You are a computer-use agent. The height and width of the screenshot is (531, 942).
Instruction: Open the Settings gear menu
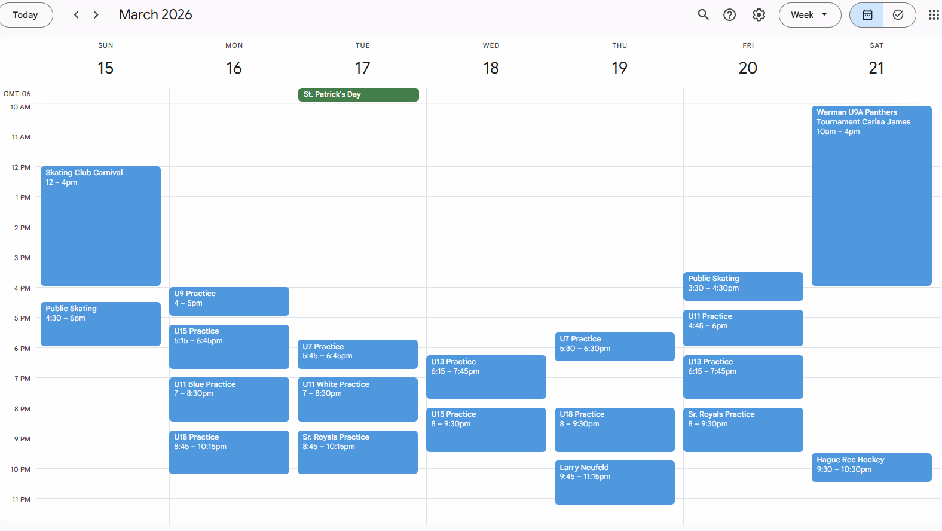(x=759, y=15)
